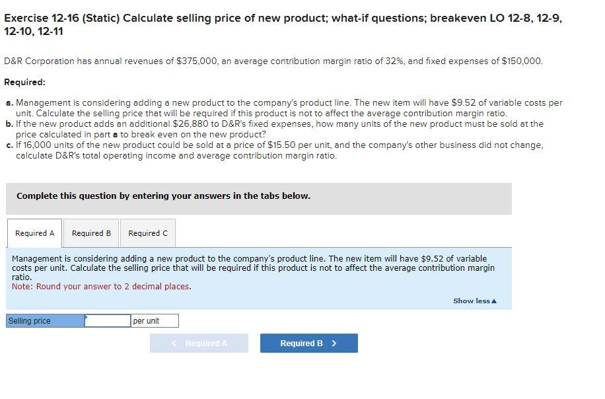Open the Required B tab
The image size is (605, 399).
tap(90, 233)
